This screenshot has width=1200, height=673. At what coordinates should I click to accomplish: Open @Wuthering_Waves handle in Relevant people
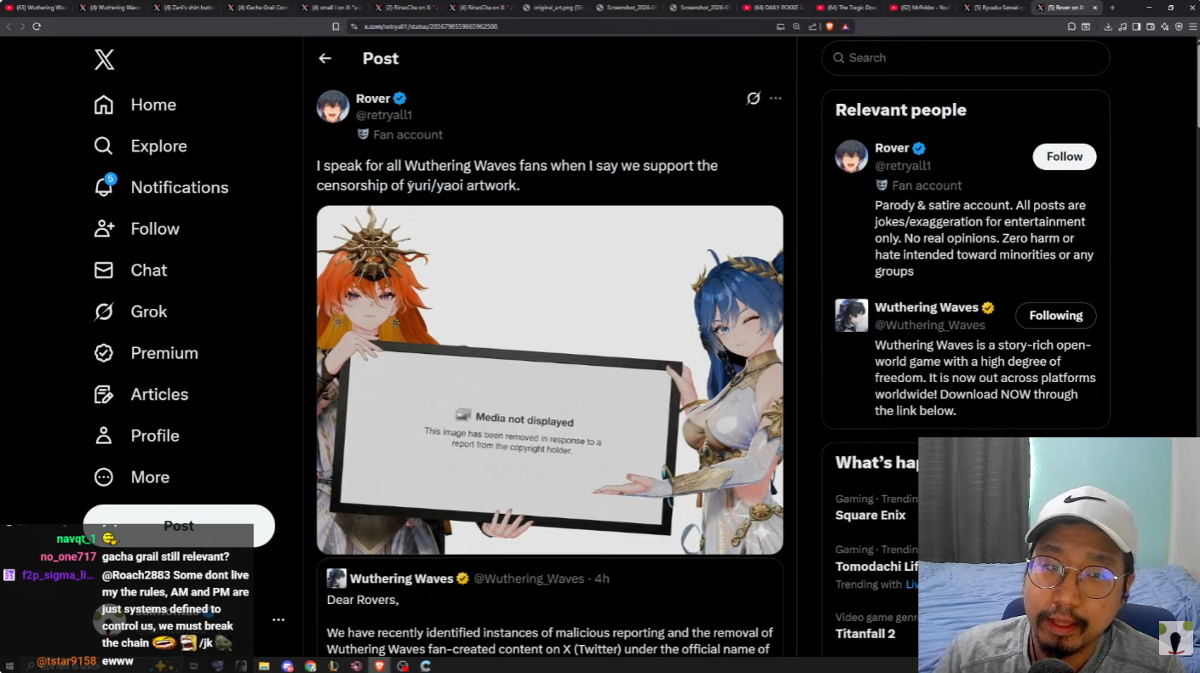930,325
